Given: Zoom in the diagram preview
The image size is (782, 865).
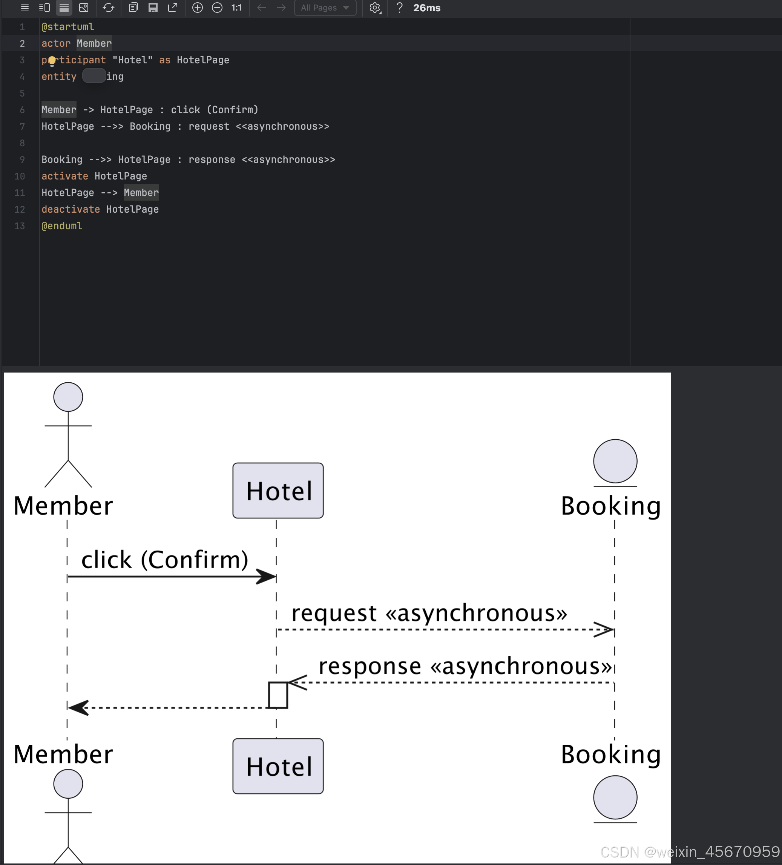Looking at the screenshot, I should [x=197, y=8].
